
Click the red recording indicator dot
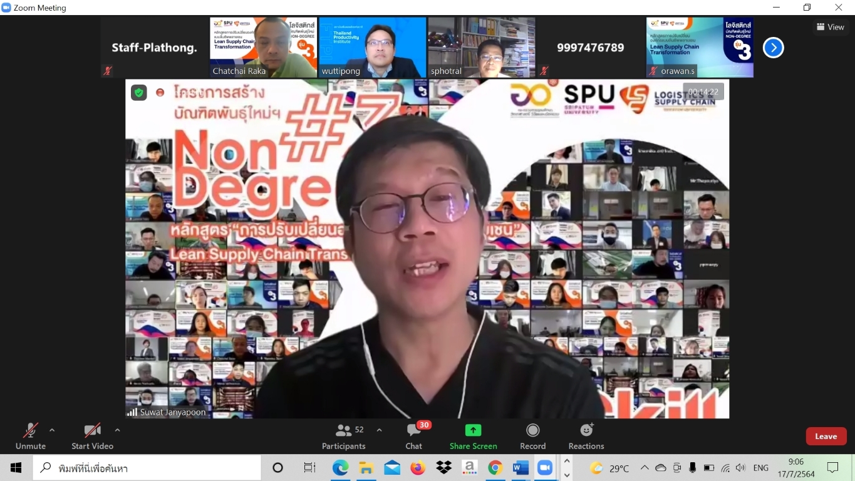(160, 93)
